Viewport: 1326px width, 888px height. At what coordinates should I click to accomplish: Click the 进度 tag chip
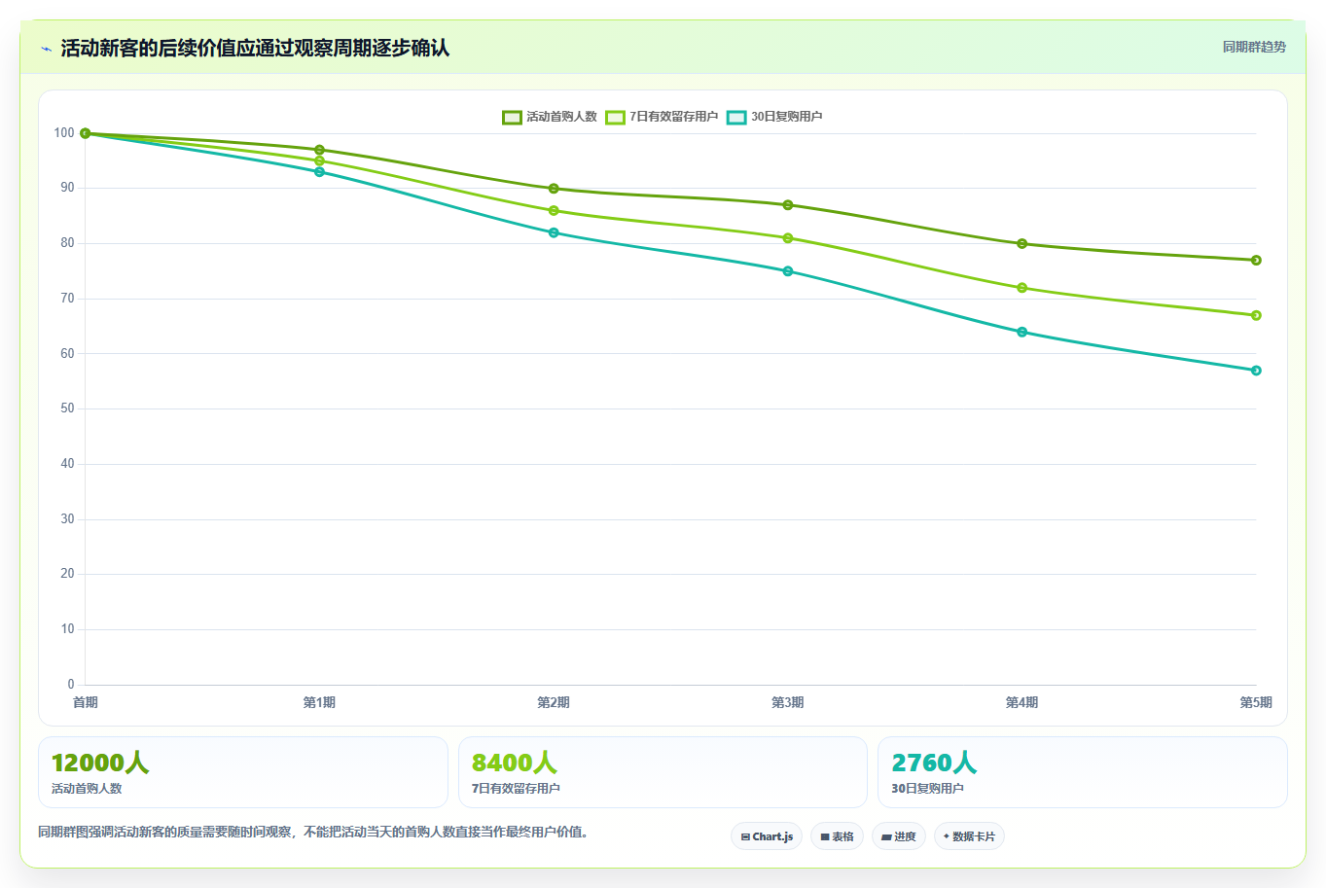point(899,836)
